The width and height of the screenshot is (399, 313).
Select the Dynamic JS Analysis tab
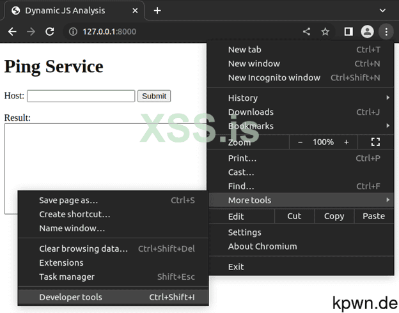74,11
